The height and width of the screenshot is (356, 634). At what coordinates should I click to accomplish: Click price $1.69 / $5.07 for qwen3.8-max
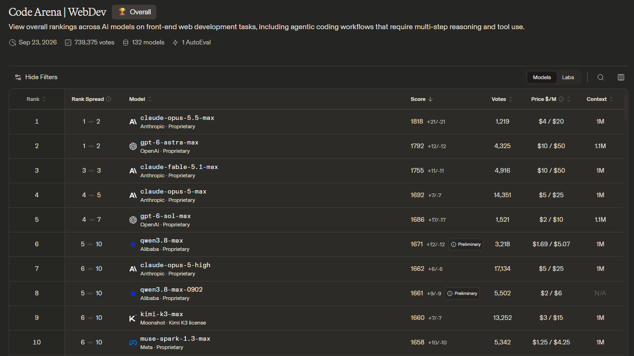551,244
